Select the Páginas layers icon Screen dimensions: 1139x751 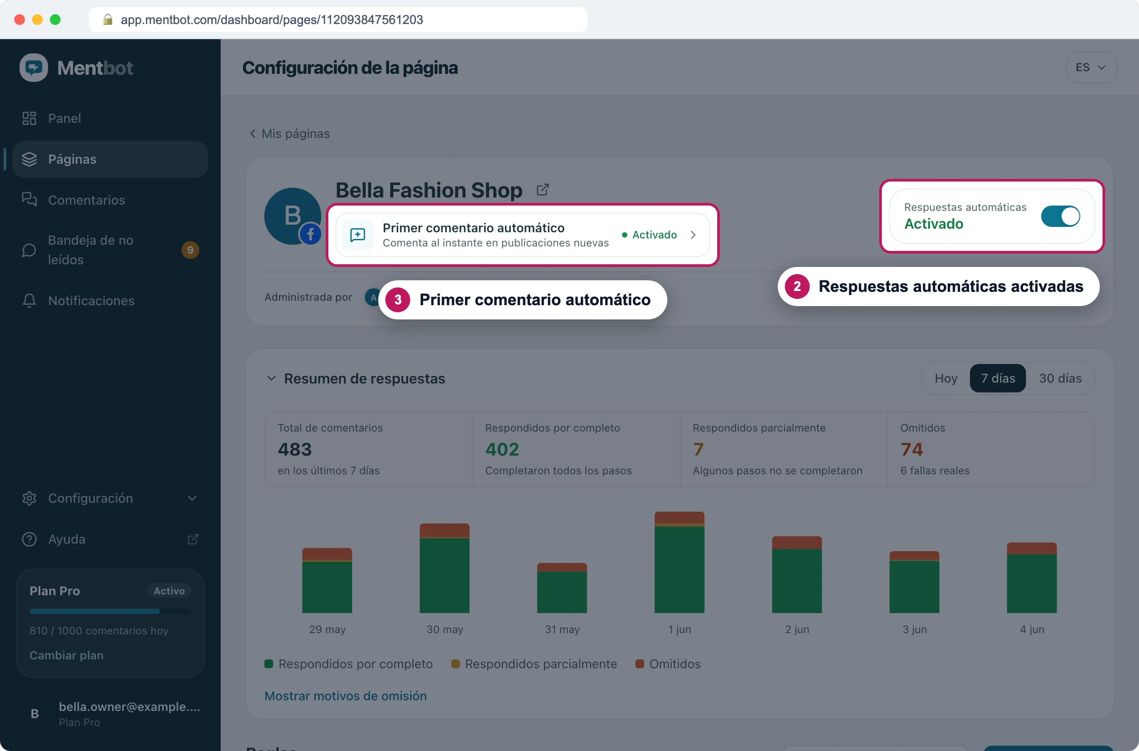pyautogui.click(x=29, y=159)
